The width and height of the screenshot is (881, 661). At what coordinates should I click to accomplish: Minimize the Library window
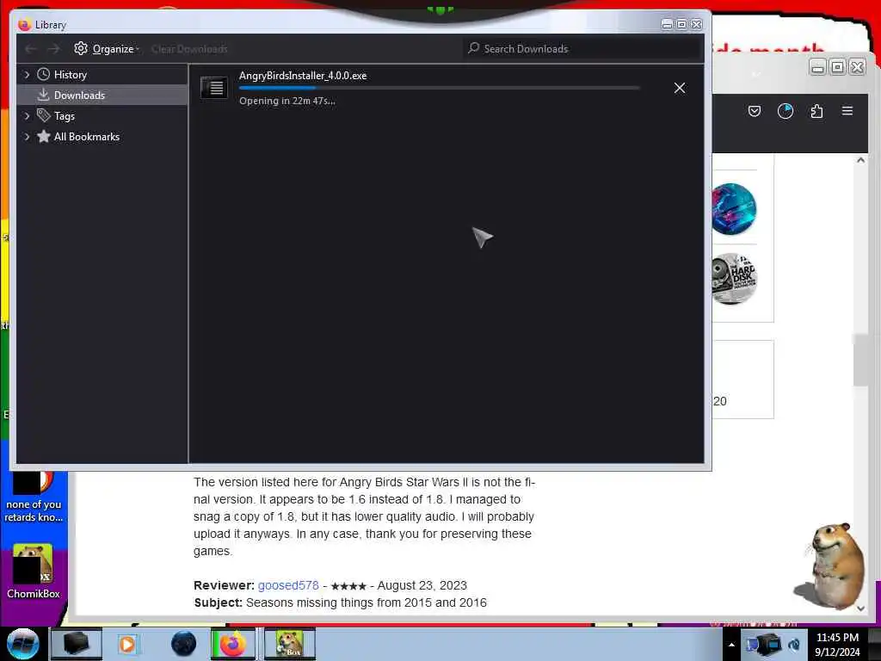coord(667,24)
